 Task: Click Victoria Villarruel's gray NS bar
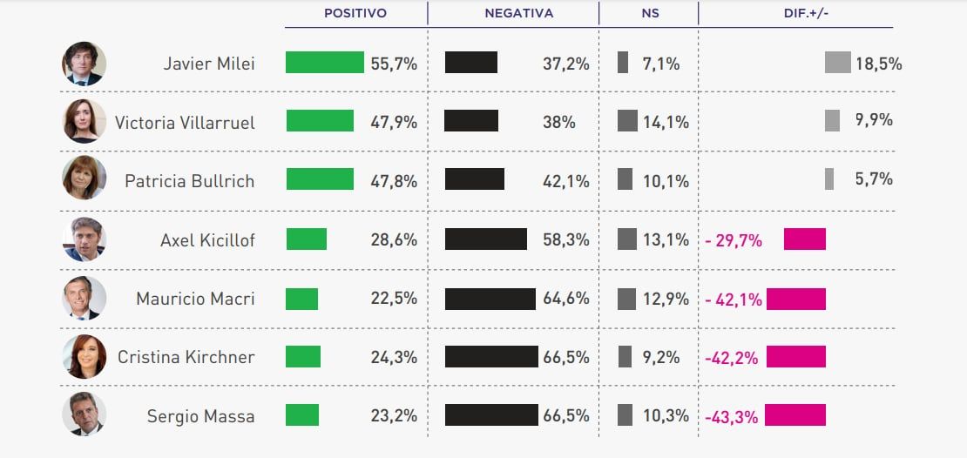627,121
